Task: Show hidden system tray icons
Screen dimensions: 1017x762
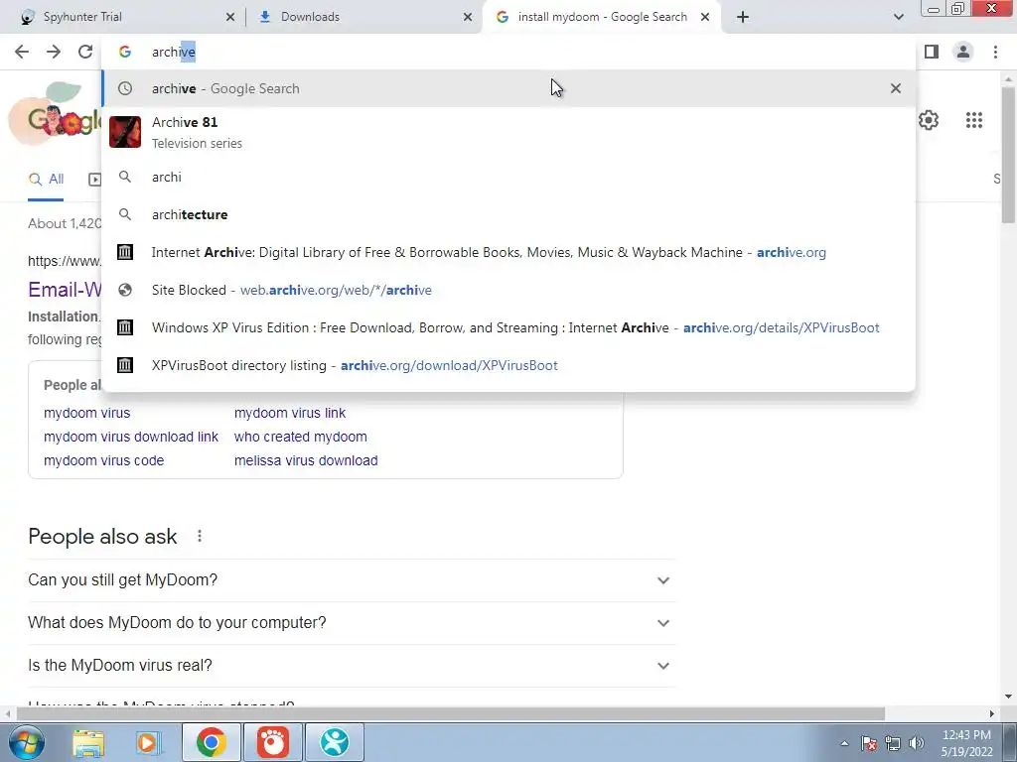Action: click(x=844, y=743)
